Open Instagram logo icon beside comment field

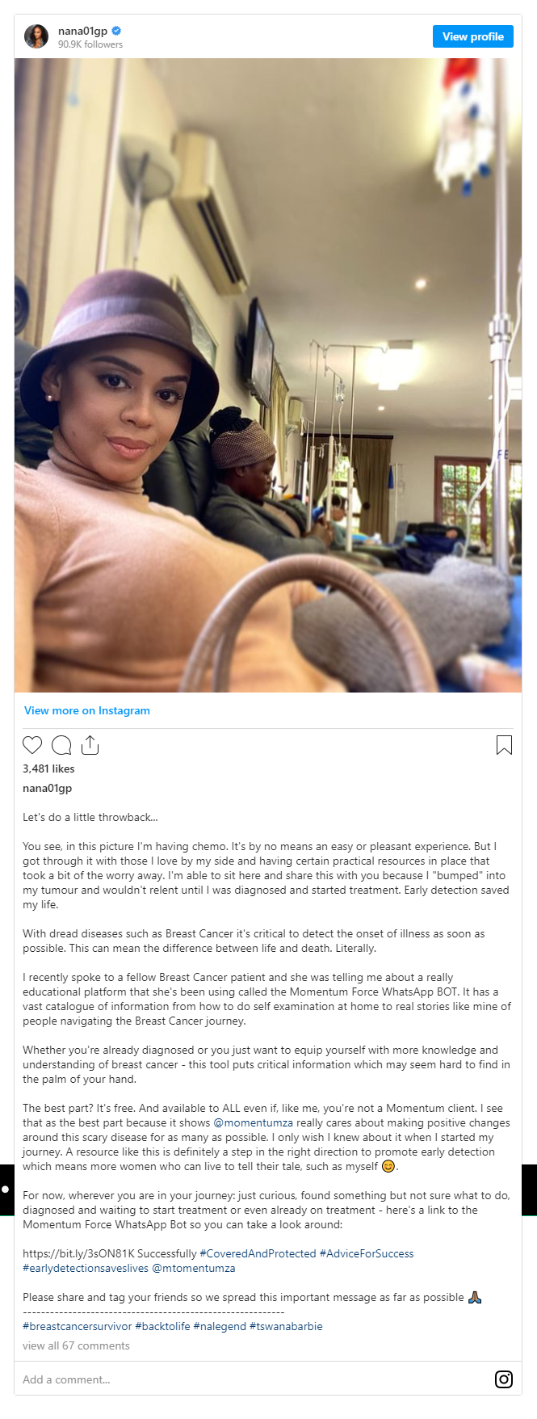coord(504,1379)
